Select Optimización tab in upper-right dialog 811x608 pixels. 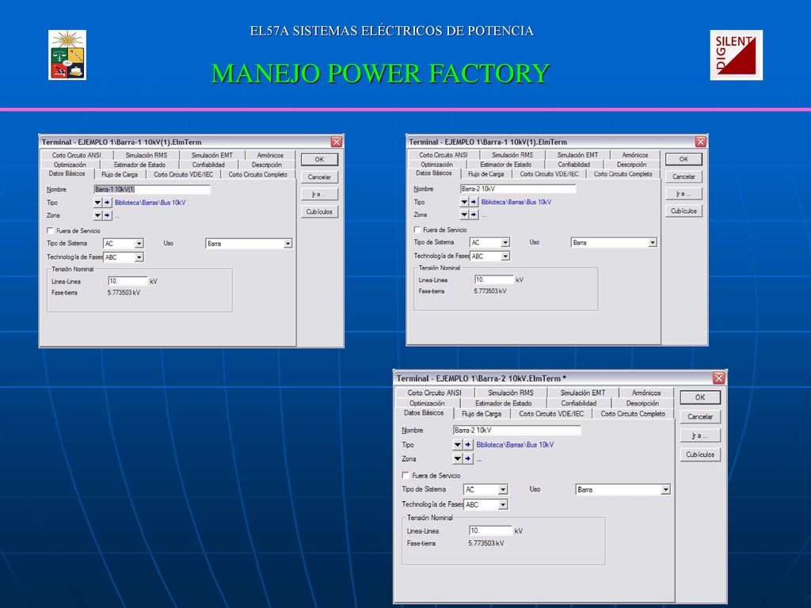coord(436,165)
